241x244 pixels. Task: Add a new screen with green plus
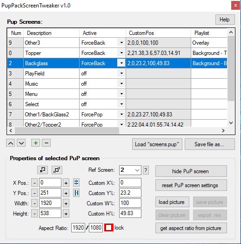click(x=36, y=143)
